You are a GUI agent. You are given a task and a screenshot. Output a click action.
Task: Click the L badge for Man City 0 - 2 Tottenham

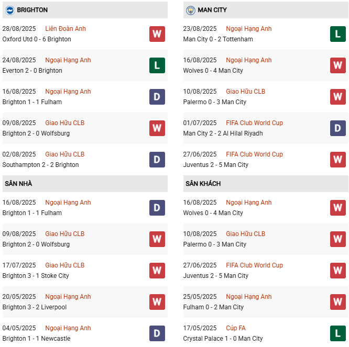337,34
